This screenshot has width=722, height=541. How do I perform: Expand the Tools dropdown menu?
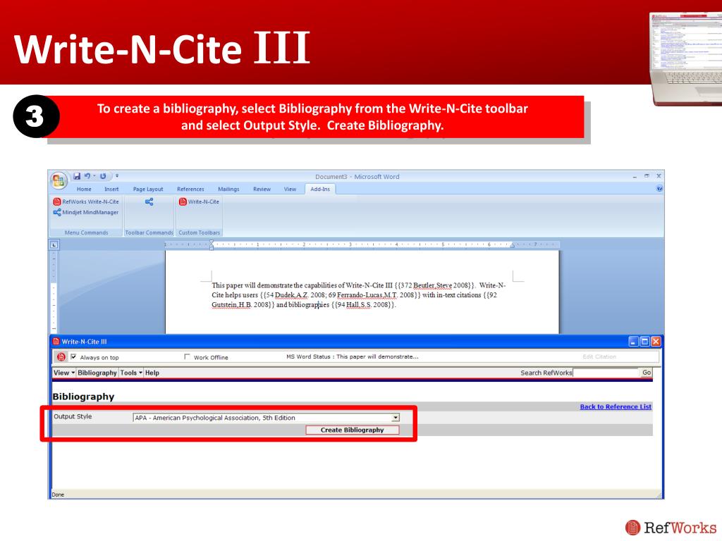point(131,373)
